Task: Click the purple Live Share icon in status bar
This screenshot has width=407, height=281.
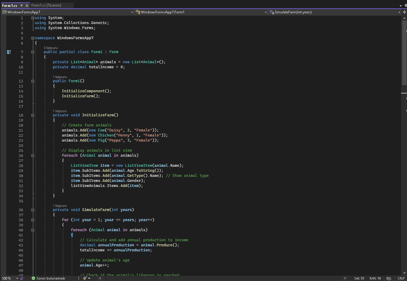Action: [21, 278]
